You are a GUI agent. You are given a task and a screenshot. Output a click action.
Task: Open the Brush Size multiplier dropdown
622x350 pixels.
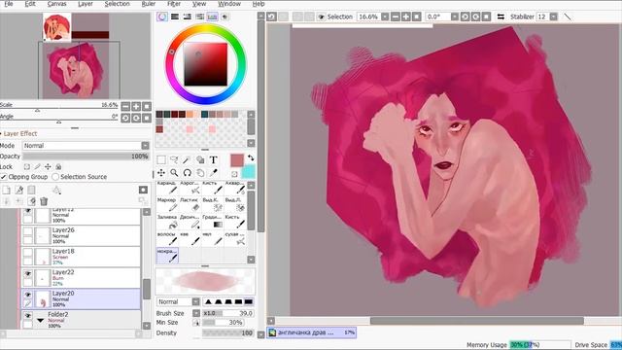(x=196, y=313)
